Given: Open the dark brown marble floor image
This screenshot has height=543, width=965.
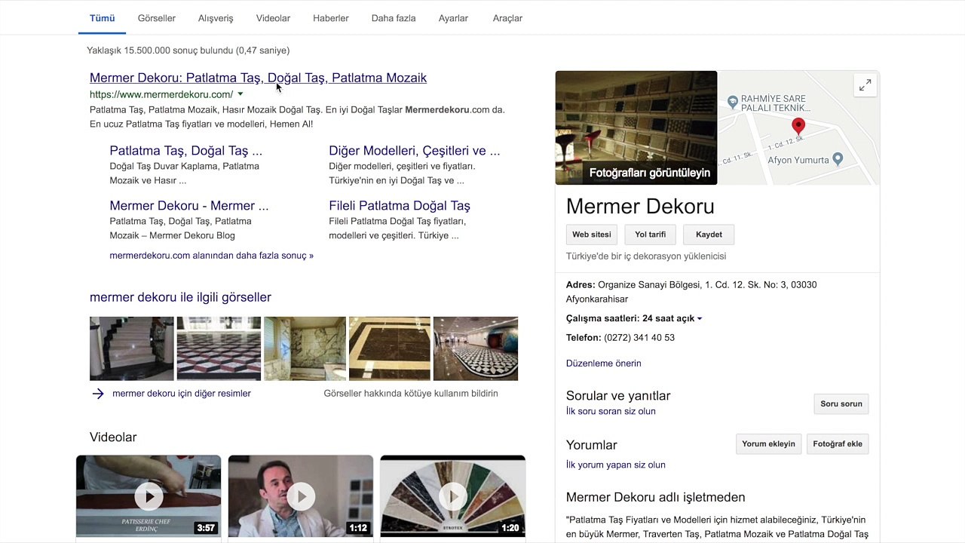Looking at the screenshot, I should tap(390, 348).
